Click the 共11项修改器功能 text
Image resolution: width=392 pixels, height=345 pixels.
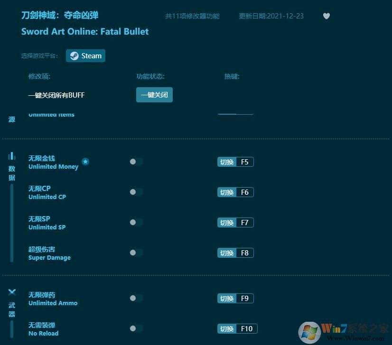192,16
